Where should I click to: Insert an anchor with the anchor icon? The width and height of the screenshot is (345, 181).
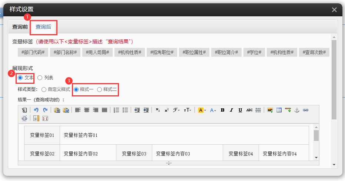[296, 110]
